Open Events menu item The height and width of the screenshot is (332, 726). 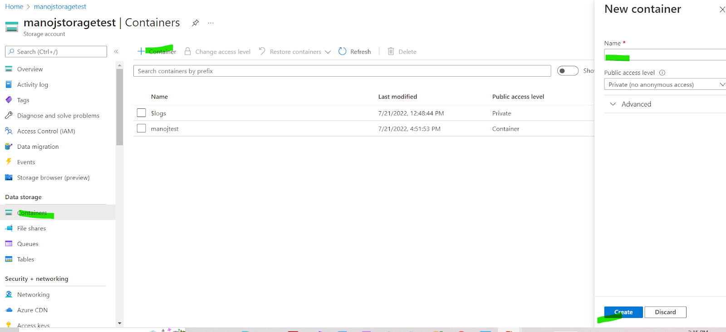(26, 162)
